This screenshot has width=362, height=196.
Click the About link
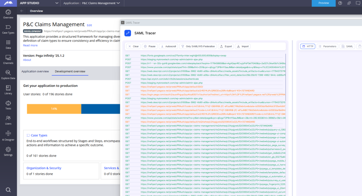coord(27,60)
